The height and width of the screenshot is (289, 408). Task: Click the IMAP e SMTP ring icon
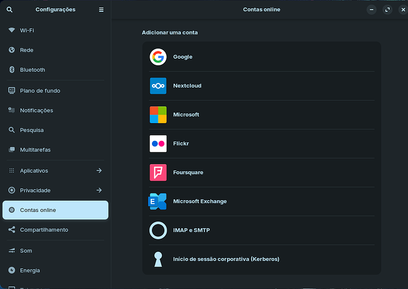(x=158, y=230)
